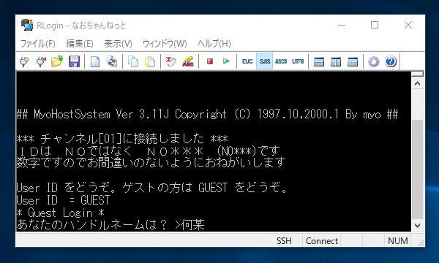Image resolution: width=439 pixels, height=263 pixels.
Task: Select the UTF8 encoding toggle
Action: click(x=298, y=61)
